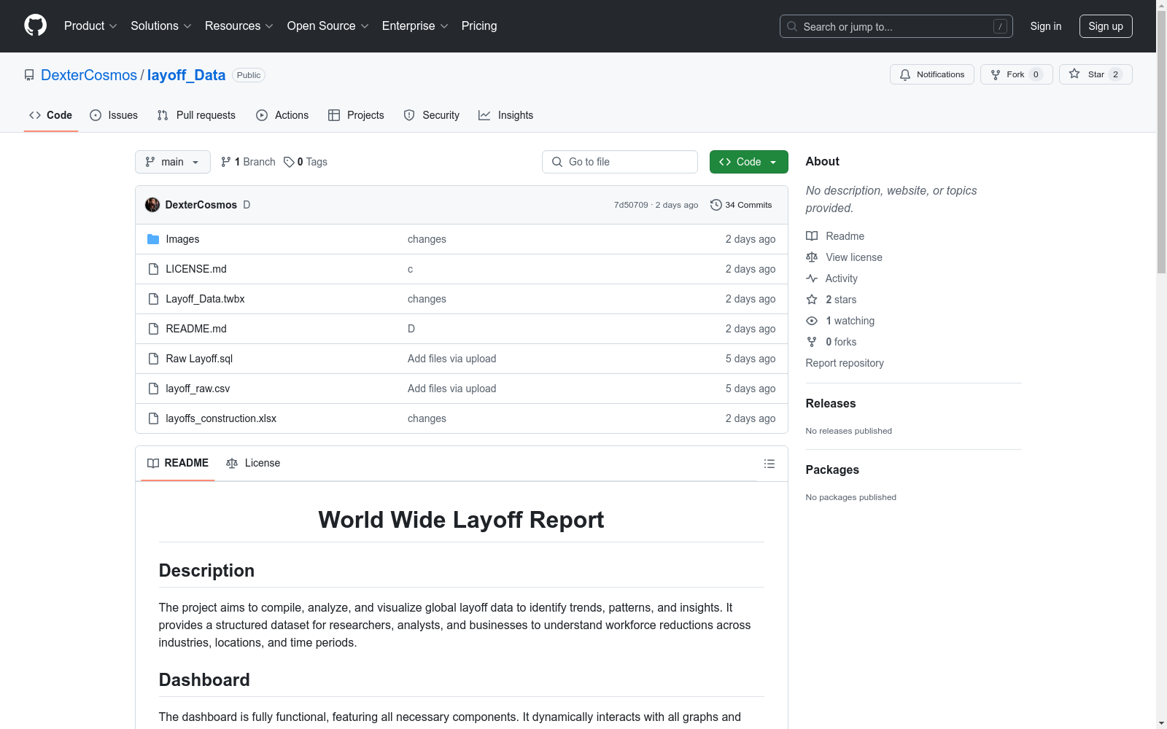Click the file icon for Raw Layoff.sql
Screen dimensions: 1167x729
(x=153, y=359)
